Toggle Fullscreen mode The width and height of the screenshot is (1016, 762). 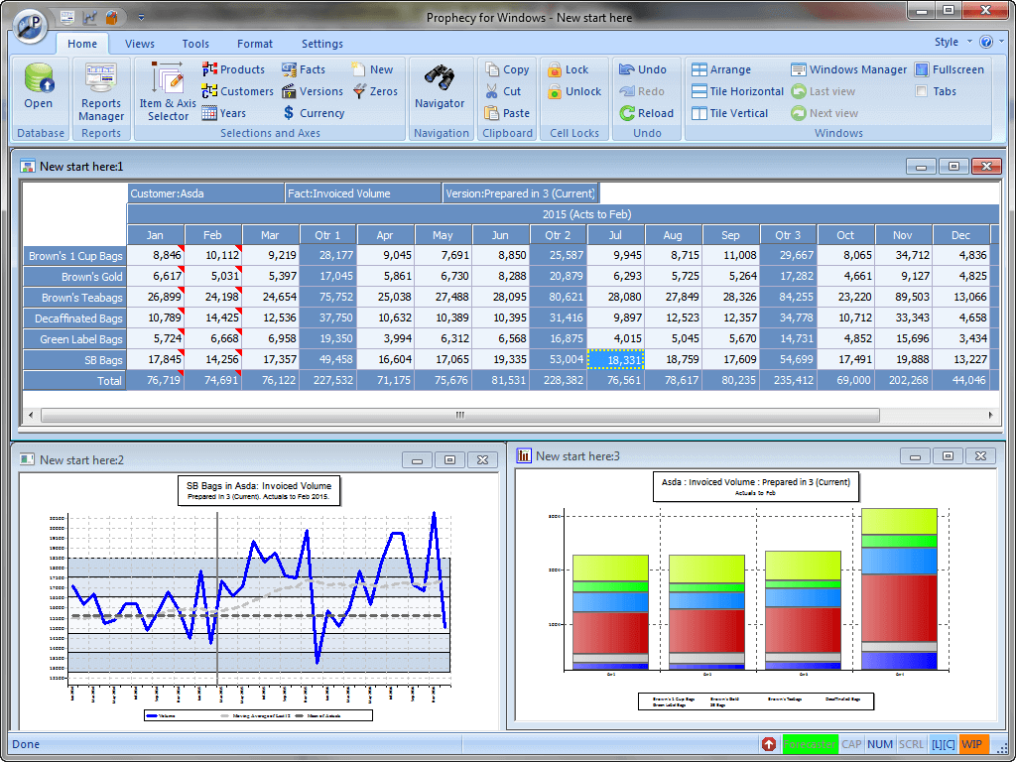point(951,69)
